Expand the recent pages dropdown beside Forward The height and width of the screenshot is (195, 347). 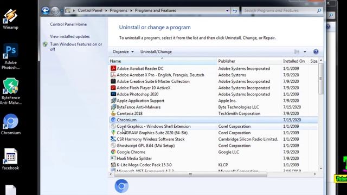[x=61, y=10]
